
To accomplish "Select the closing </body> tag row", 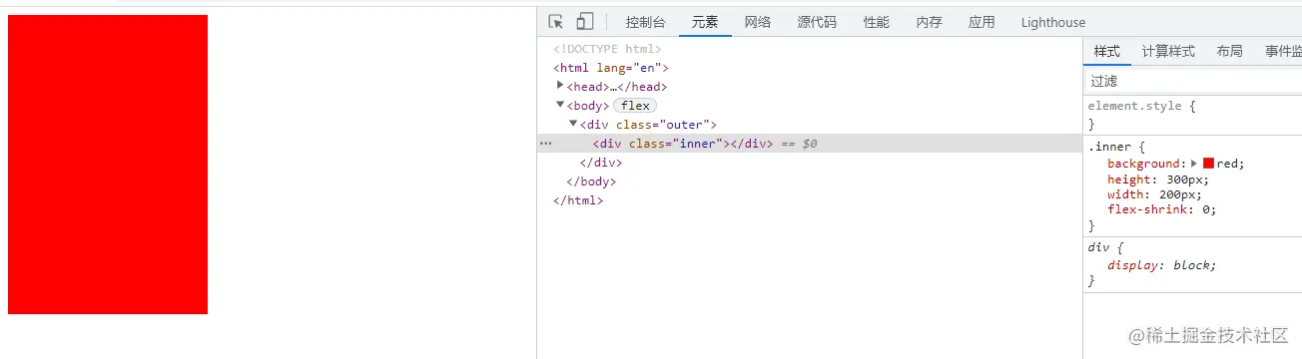I will [591, 181].
